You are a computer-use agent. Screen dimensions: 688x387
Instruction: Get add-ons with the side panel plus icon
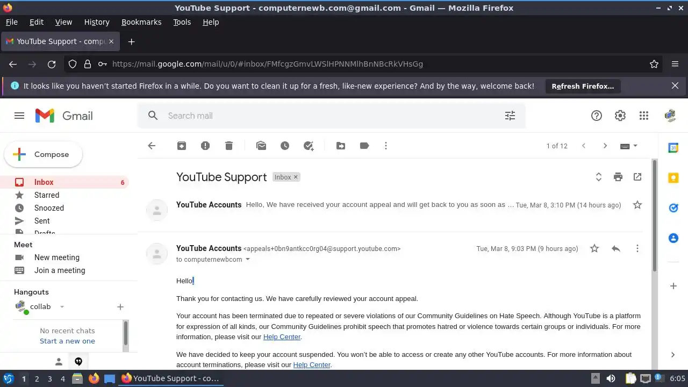tap(673, 286)
